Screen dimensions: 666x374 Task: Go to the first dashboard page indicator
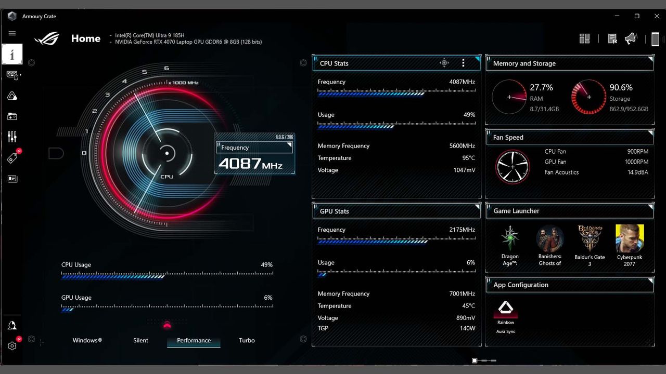(475, 360)
